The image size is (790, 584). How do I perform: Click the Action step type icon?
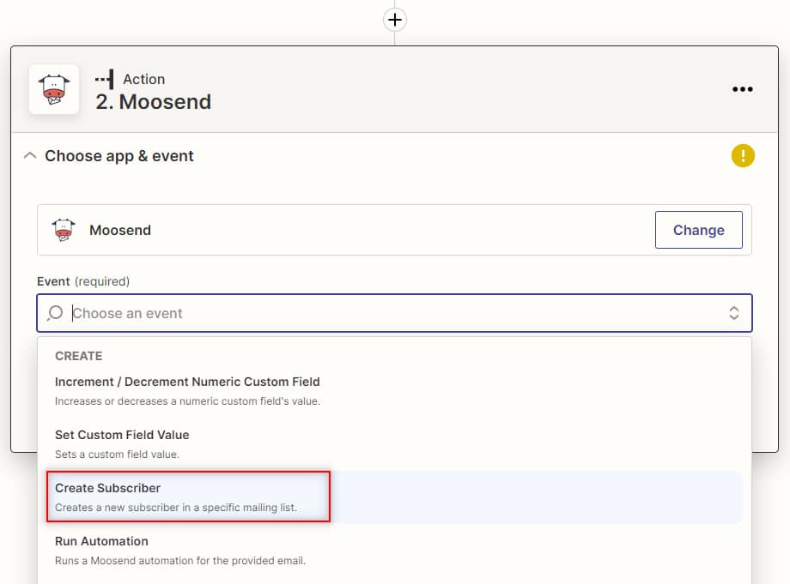coord(104,80)
